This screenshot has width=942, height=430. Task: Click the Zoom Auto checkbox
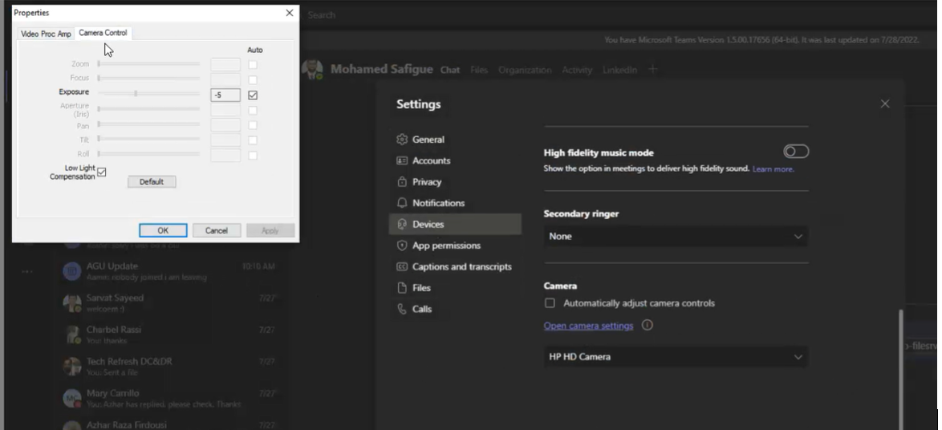[x=253, y=64]
